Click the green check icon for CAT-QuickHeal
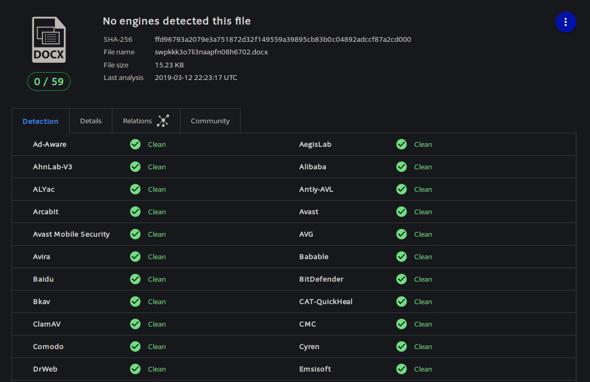Image resolution: width=590 pixels, height=382 pixels. click(402, 302)
